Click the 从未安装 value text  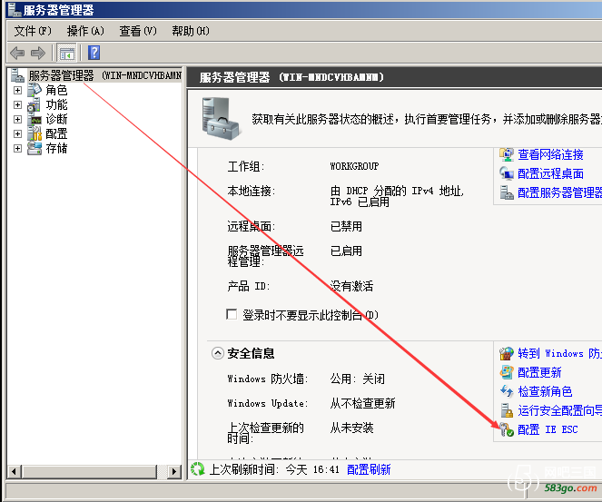point(351,428)
